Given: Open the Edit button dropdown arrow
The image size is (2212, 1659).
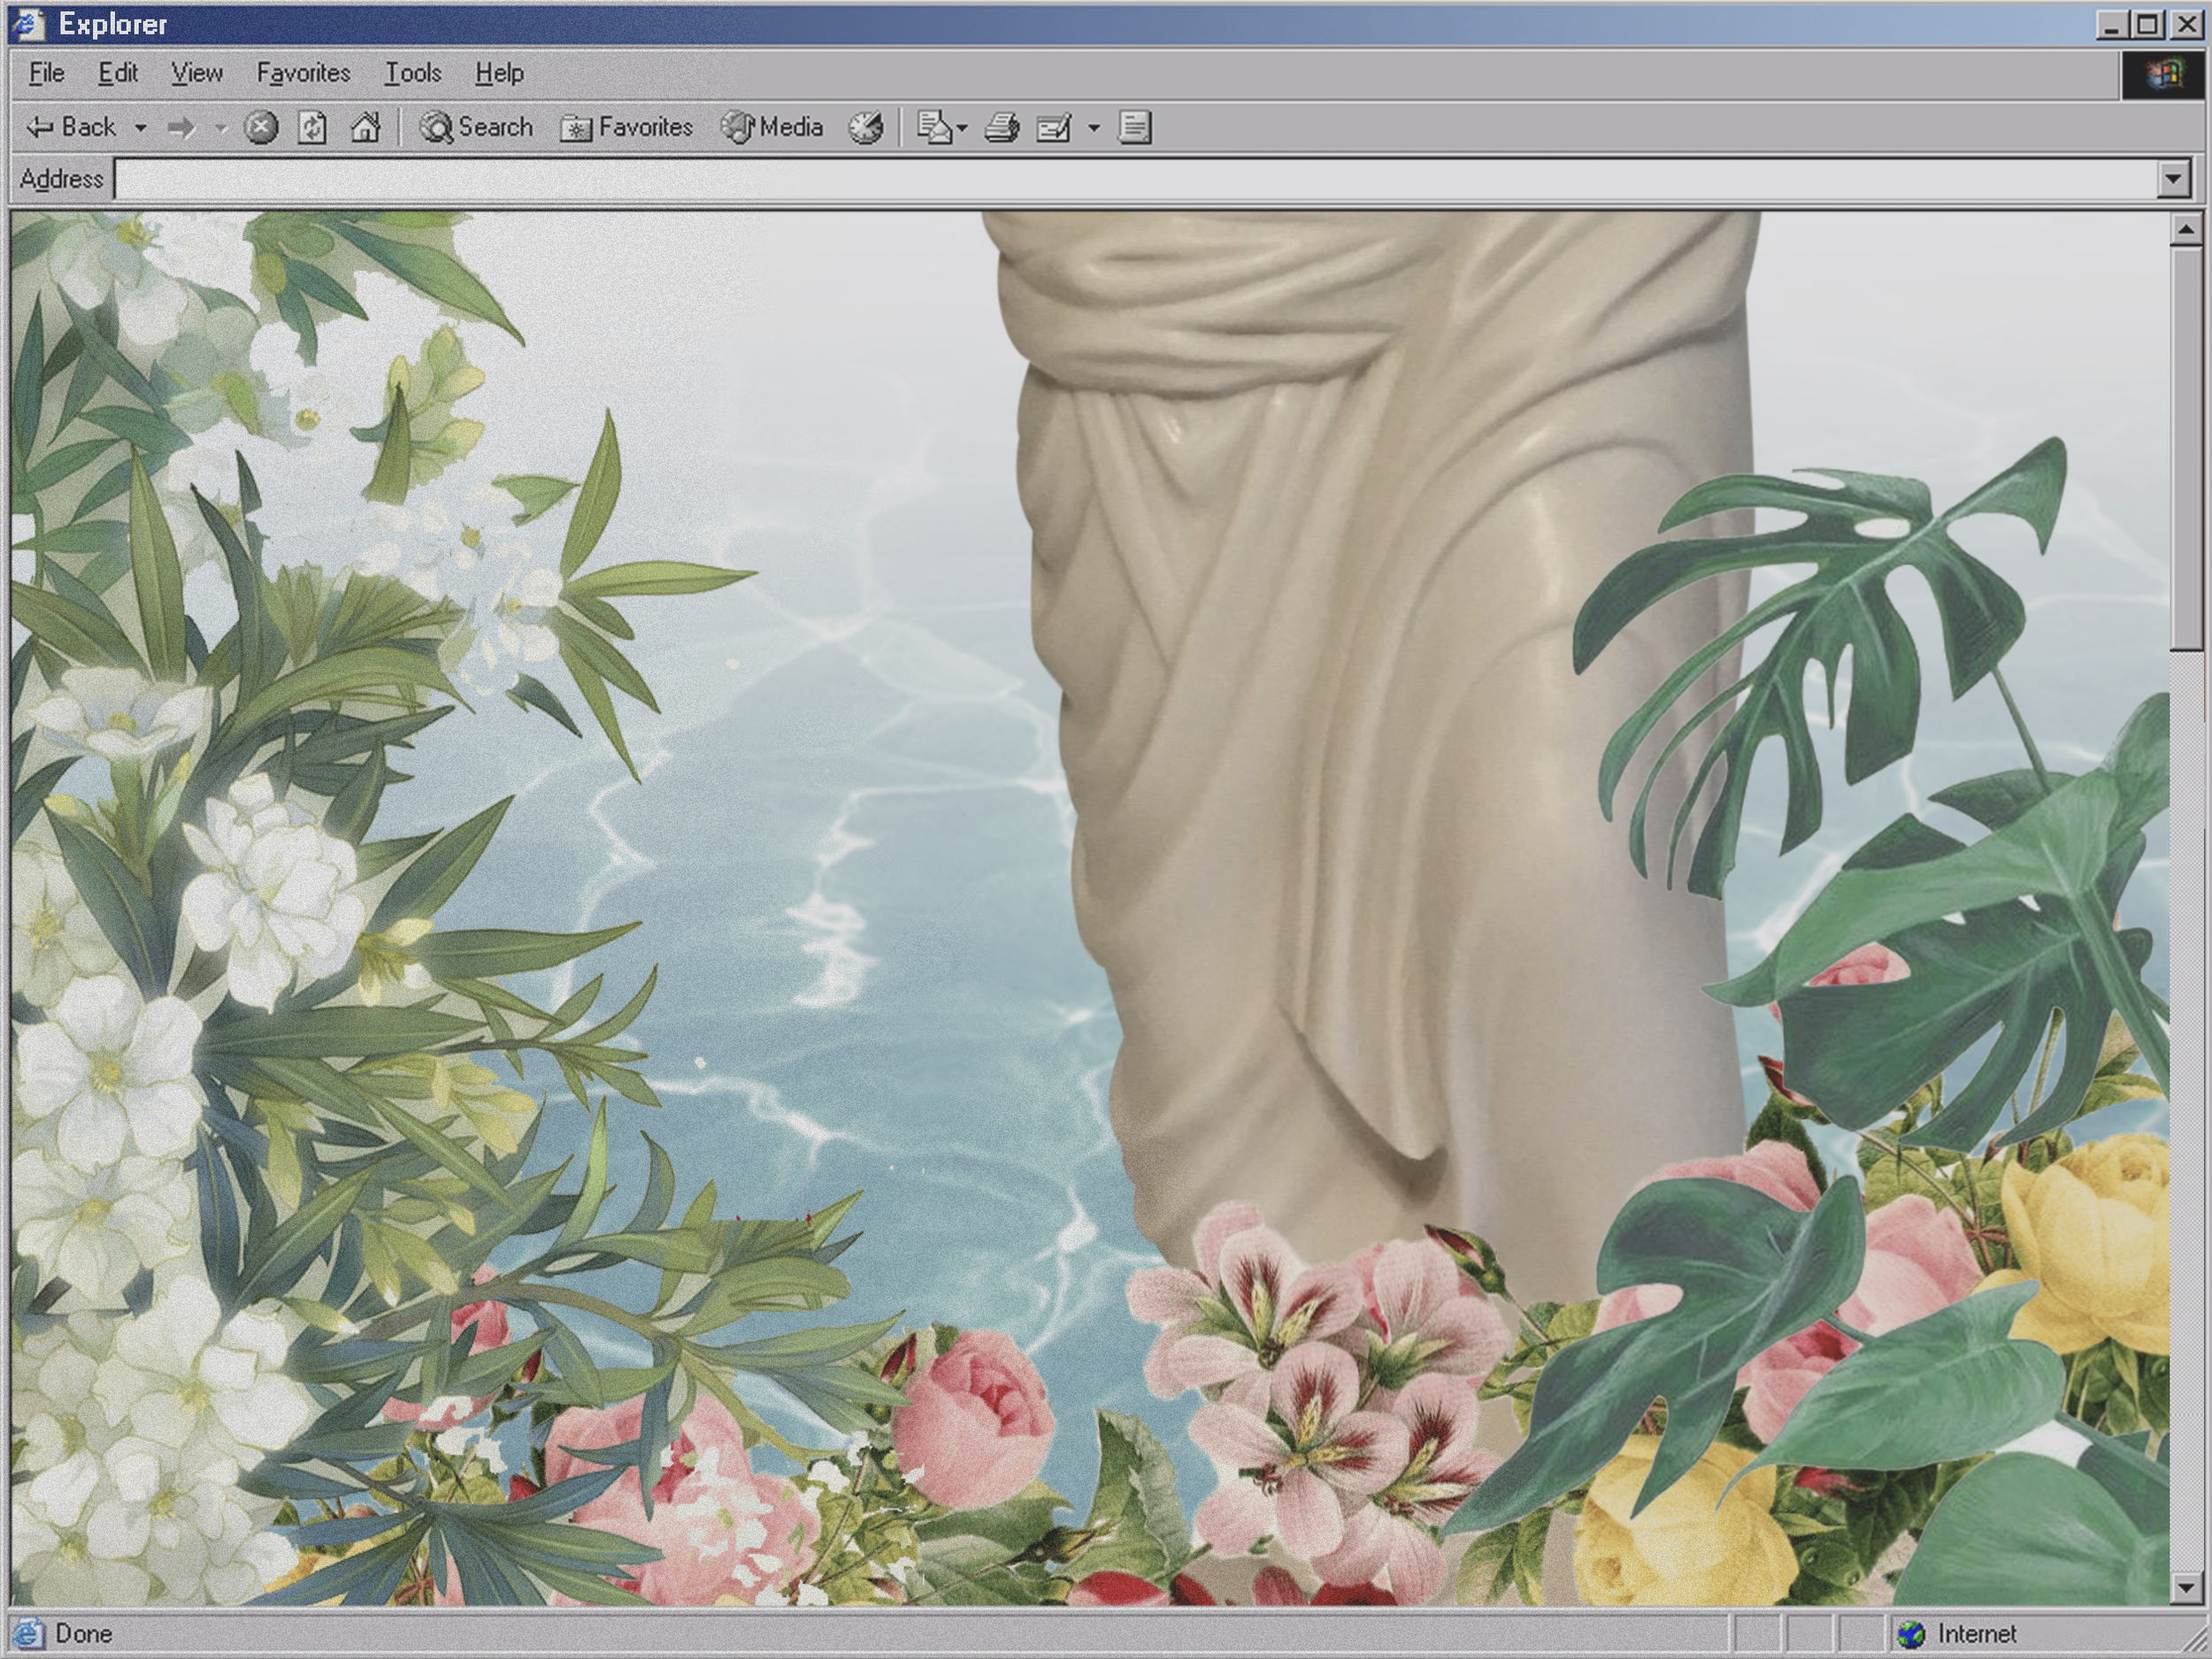Looking at the screenshot, I should coord(1094,128).
